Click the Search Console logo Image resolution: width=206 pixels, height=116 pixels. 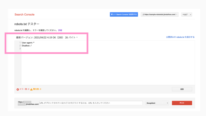pos(24,14)
